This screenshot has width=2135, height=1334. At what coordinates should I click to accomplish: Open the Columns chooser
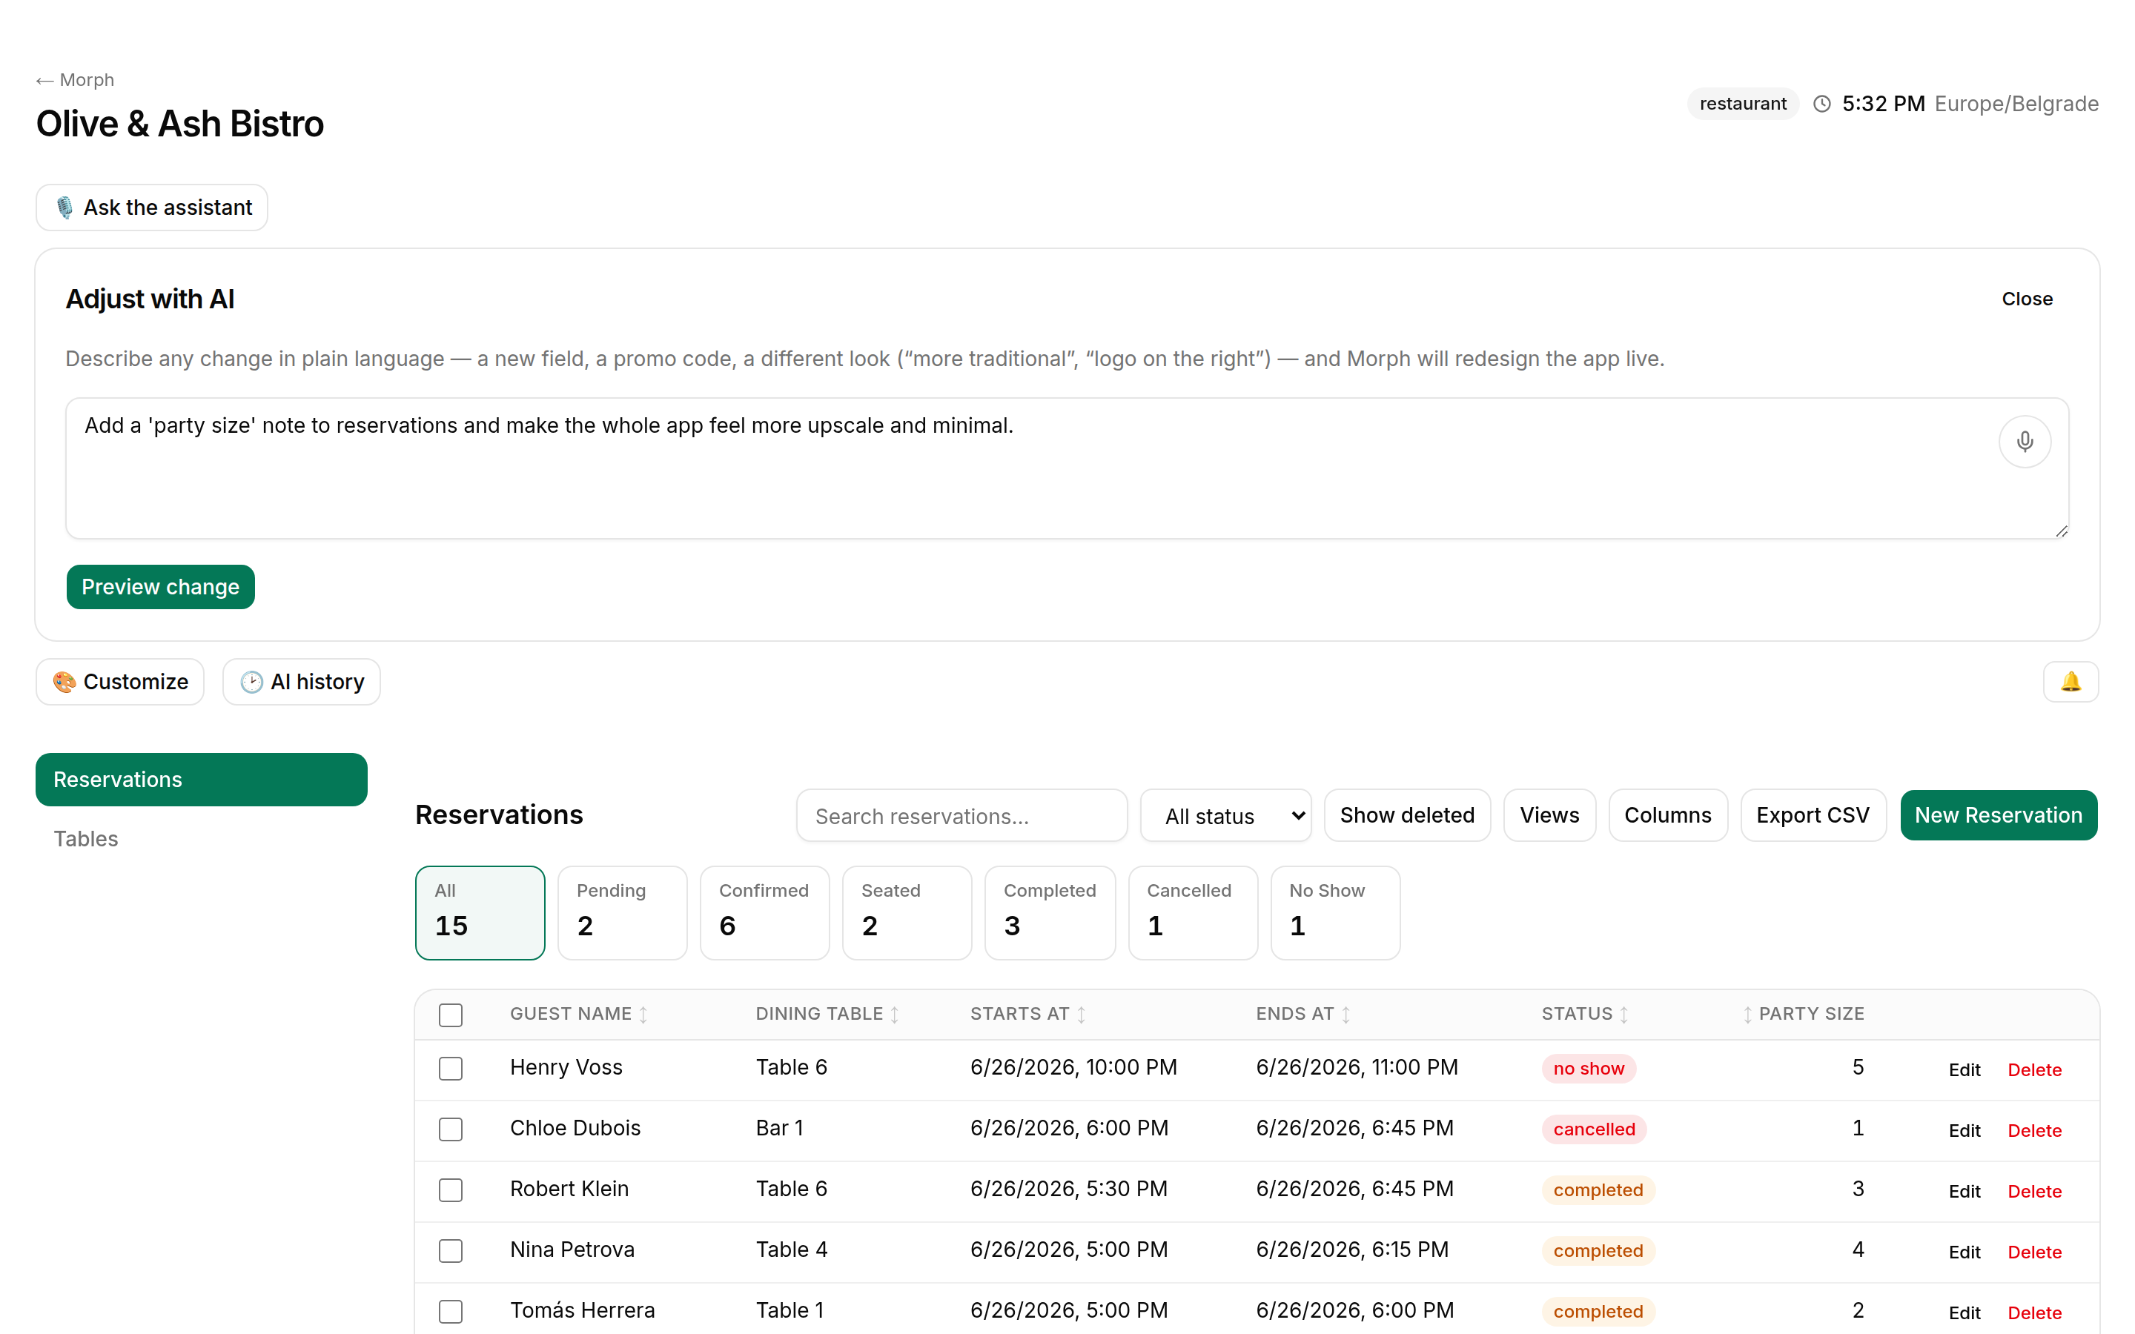[1667, 816]
